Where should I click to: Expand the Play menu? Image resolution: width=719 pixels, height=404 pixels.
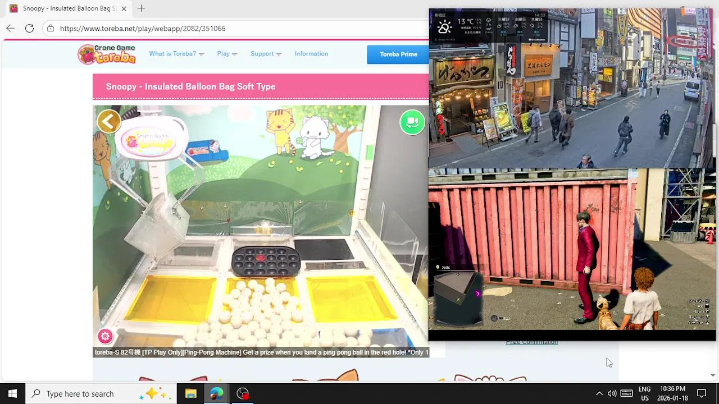227,54
